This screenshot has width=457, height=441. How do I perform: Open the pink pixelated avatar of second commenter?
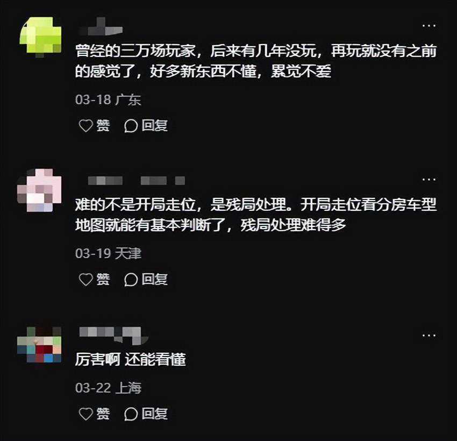pyautogui.click(x=40, y=190)
